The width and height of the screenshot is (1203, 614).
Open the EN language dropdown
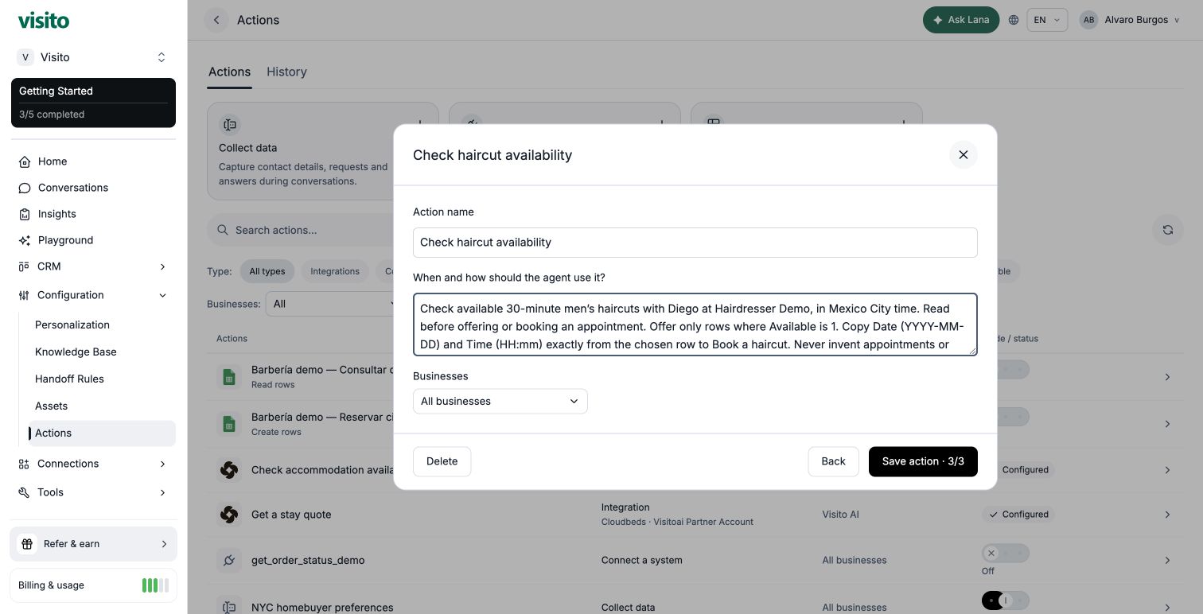pos(1047,20)
